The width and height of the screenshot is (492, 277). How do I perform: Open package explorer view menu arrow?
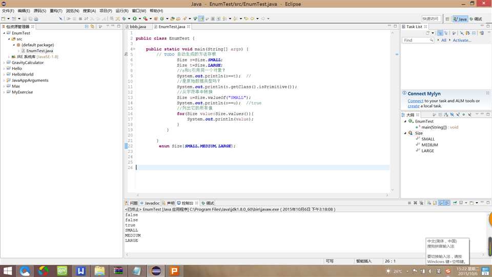108,26
